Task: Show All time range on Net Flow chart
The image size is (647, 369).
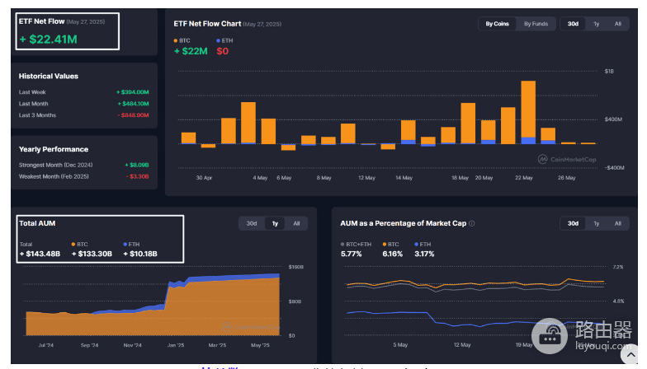Action: pos(617,24)
